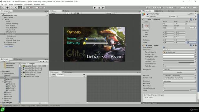Select the Sprites folder in Project

coord(9,98)
